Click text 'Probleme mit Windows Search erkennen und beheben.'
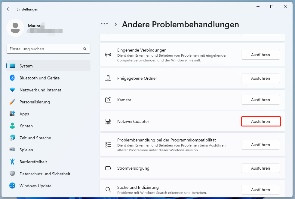Viewport: 295px width, 199px height. pyautogui.click(x=162, y=193)
